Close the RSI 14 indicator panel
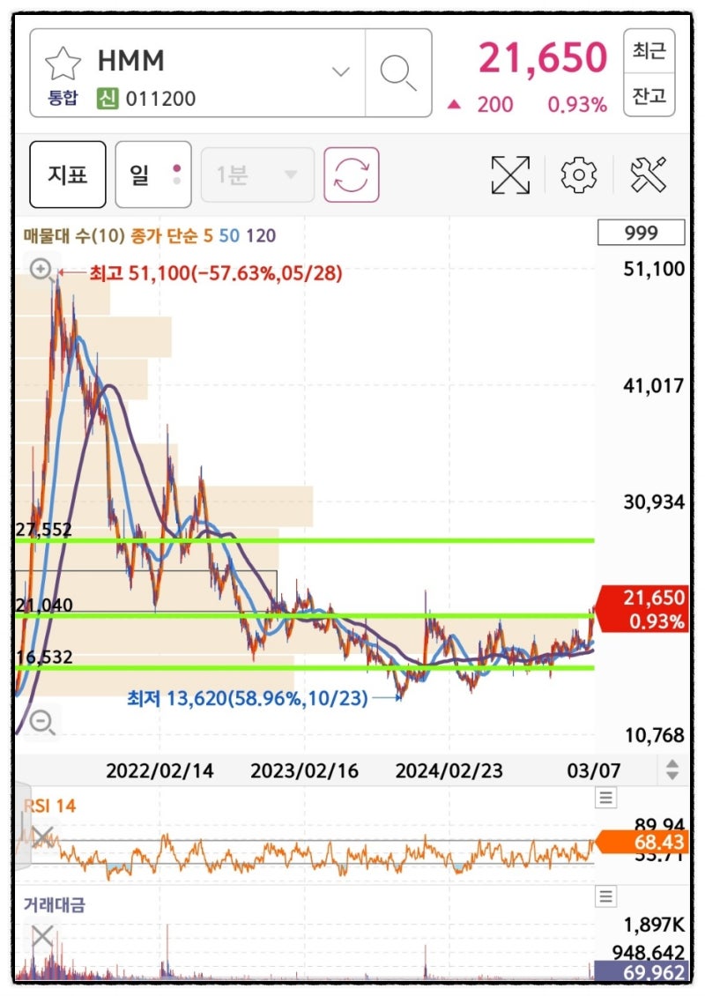The height and width of the screenshot is (996, 705). [42, 837]
